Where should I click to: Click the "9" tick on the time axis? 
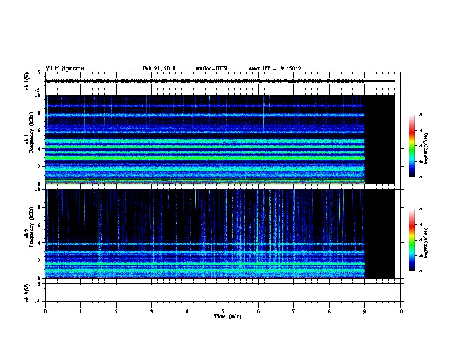click(364, 311)
